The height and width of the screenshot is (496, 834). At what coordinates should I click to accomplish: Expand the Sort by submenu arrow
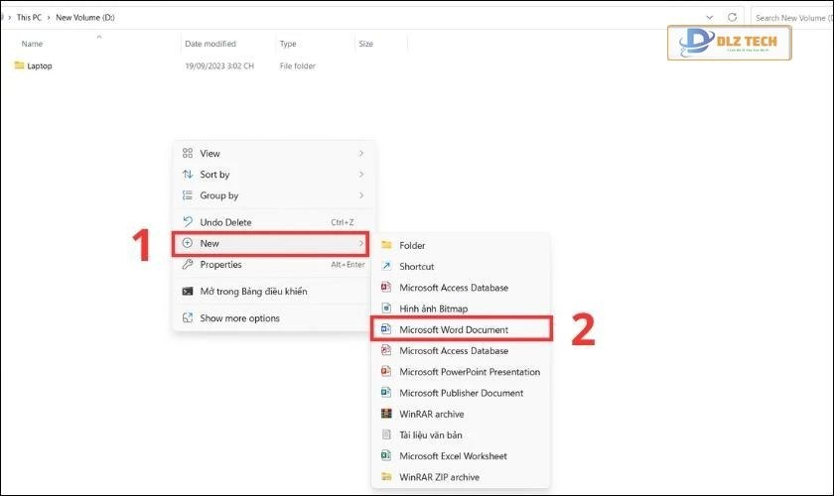click(361, 175)
